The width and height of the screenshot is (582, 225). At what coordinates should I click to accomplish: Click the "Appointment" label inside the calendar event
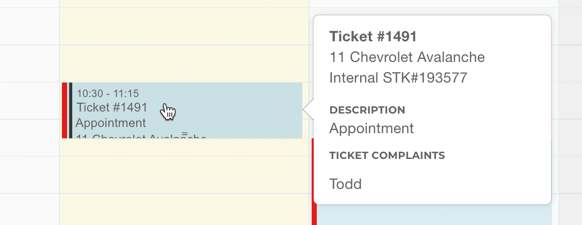[x=111, y=123]
